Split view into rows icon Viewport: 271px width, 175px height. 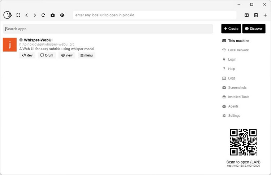(x=256, y=15)
